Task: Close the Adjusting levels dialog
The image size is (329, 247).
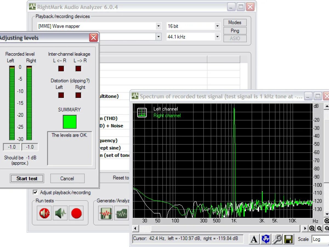Action: (93, 37)
